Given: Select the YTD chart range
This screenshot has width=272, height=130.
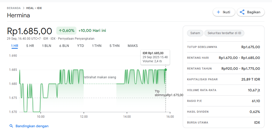Looking at the screenshot, I should click(x=80, y=46).
